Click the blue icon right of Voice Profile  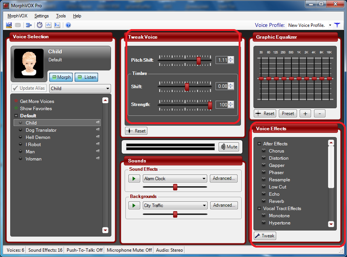[x=337, y=25]
